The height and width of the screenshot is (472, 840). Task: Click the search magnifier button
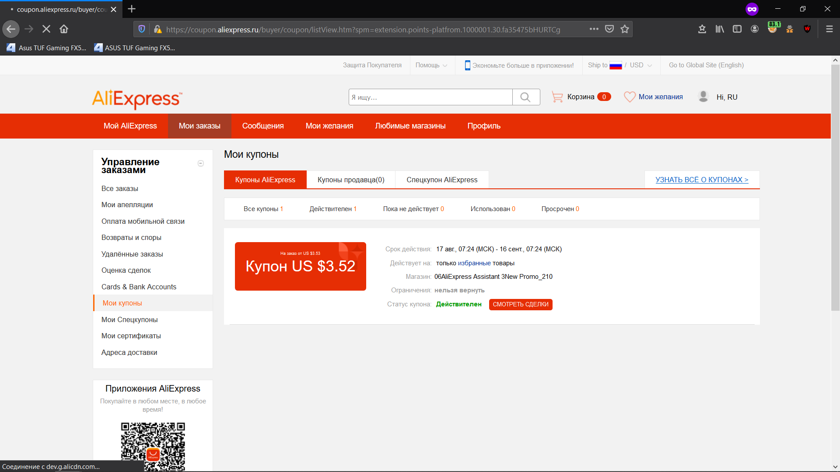[526, 97]
